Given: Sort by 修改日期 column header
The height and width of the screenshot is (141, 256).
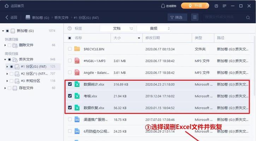Looking at the screenshot, I should pos(153,38).
